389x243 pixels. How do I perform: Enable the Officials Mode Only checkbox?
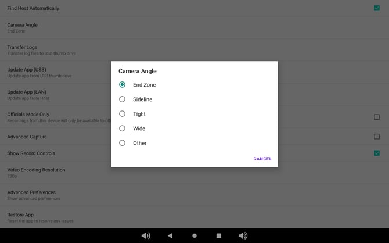tap(377, 117)
